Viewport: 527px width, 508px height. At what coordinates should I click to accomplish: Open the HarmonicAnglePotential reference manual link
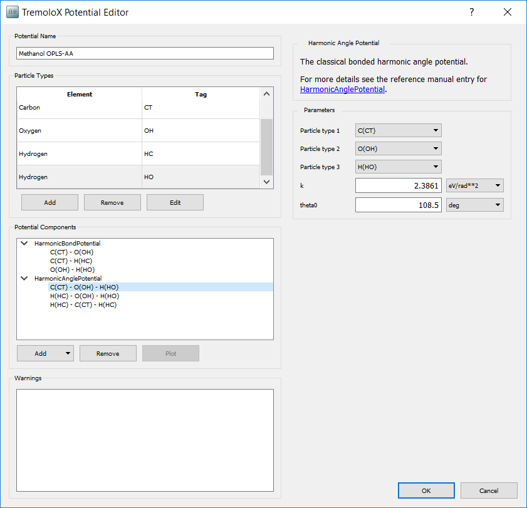[342, 90]
